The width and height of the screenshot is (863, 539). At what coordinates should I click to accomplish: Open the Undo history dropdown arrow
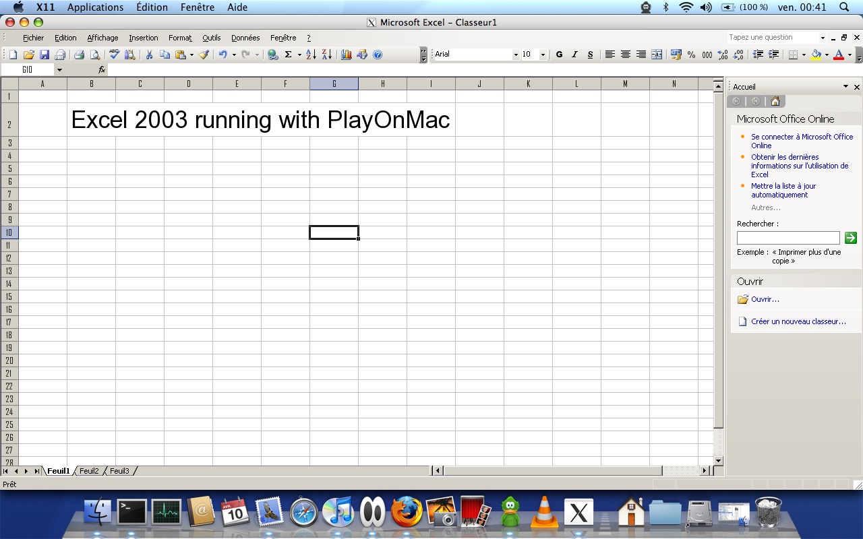pos(234,55)
